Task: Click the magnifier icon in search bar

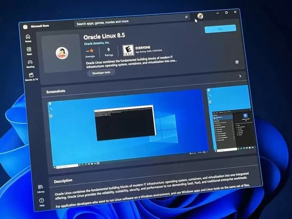Action: 186,18
